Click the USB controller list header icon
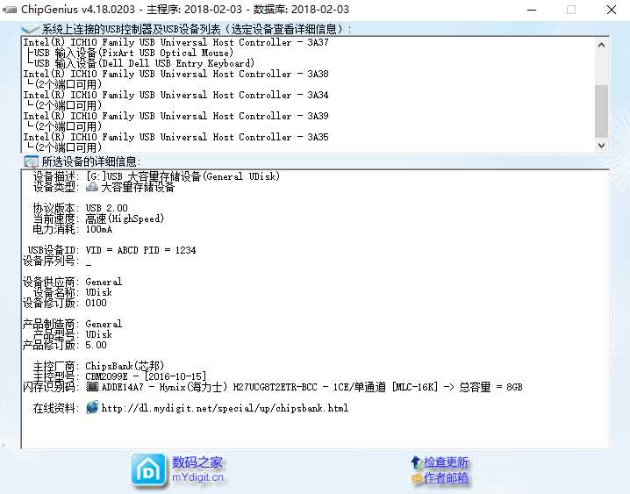 tap(31, 29)
